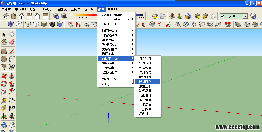Viewport: 262px width, 132px height.
Task: Choose 随机阵列 in submenu
Action: point(148,82)
